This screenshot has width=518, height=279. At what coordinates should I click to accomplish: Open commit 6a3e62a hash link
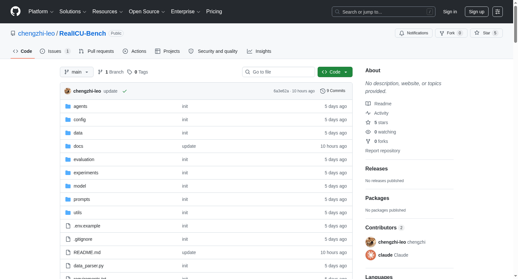pos(281,91)
